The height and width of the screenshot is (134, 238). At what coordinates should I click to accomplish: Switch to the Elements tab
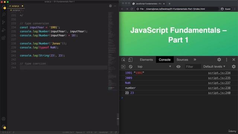[x=146, y=60]
